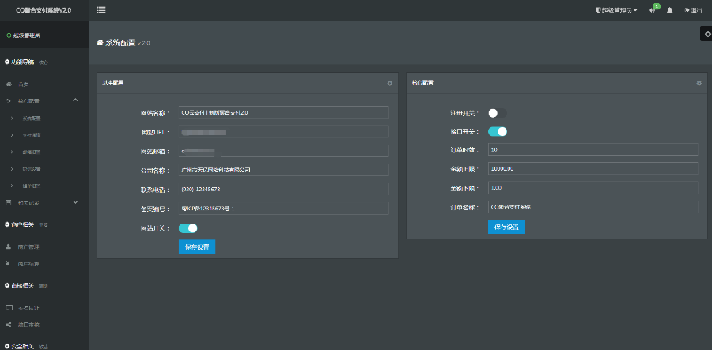
Task: Disable the 接口开关 switch
Action: pyautogui.click(x=498, y=131)
